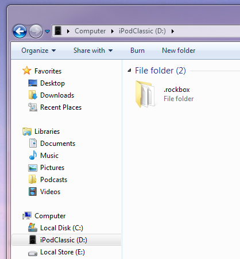Click the Videos filmstrip icon

click(33, 191)
